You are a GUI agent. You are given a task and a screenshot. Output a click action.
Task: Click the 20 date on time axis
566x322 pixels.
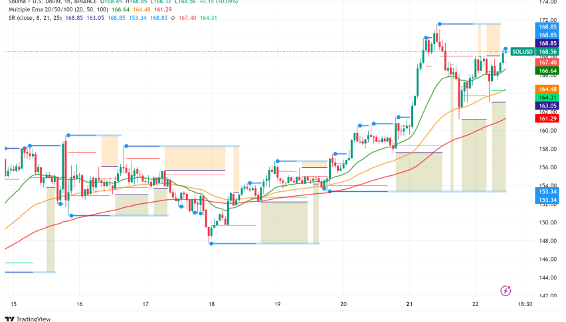pos(343,304)
